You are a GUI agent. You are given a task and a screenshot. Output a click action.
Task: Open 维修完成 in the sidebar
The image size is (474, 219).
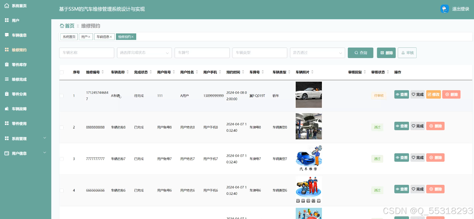pos(19,80)
